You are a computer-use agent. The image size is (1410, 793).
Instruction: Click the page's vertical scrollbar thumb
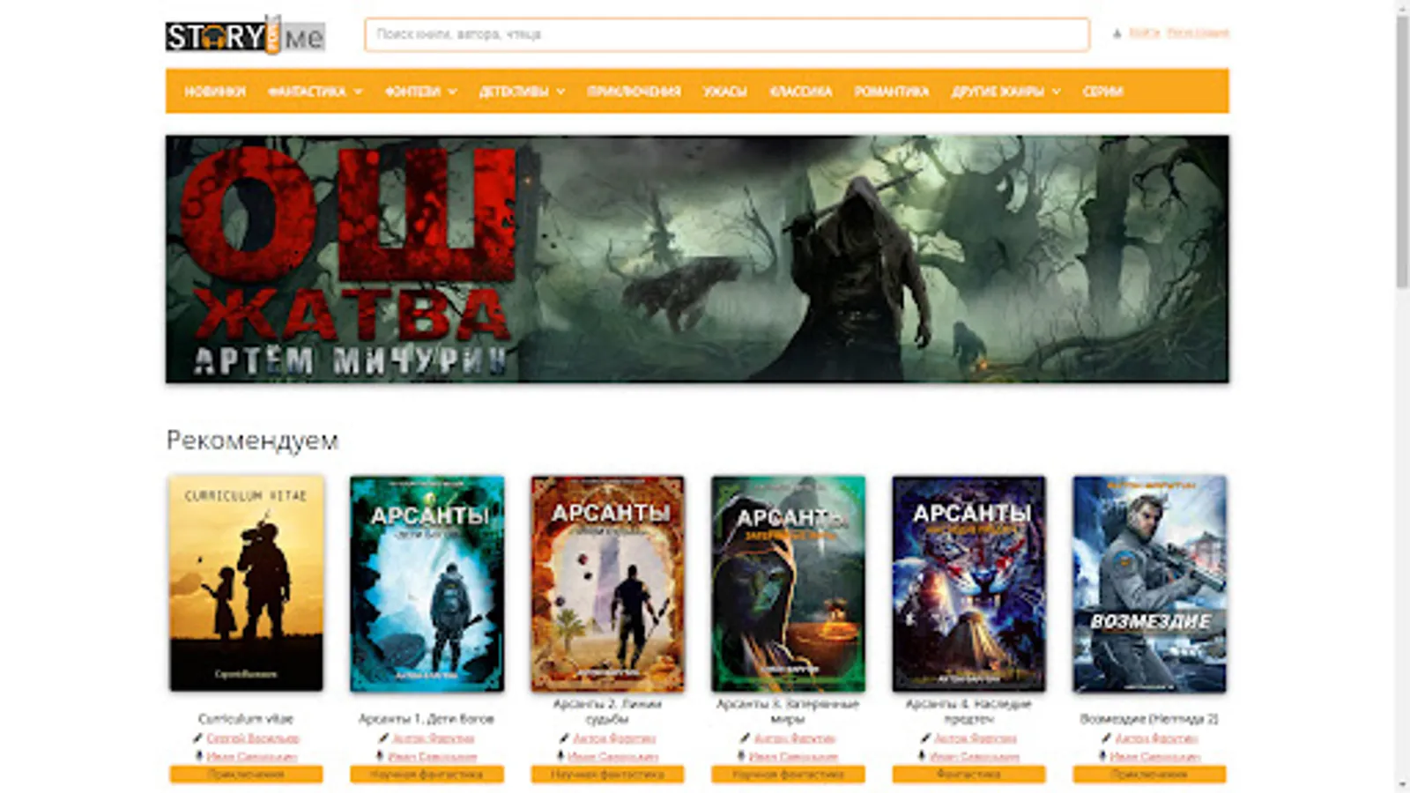1402,150
